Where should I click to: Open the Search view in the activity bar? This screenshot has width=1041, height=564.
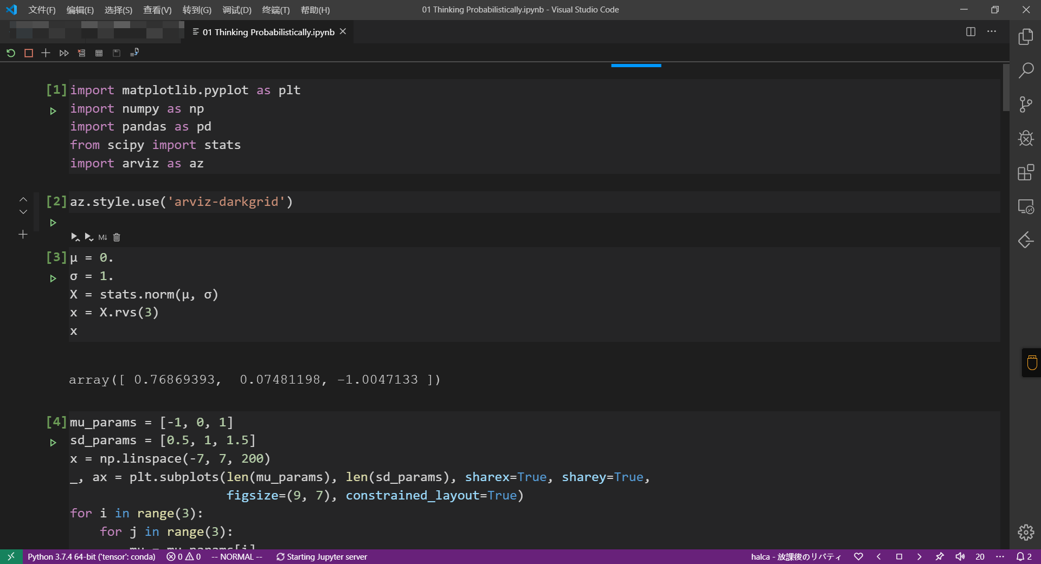[1025, 70]
